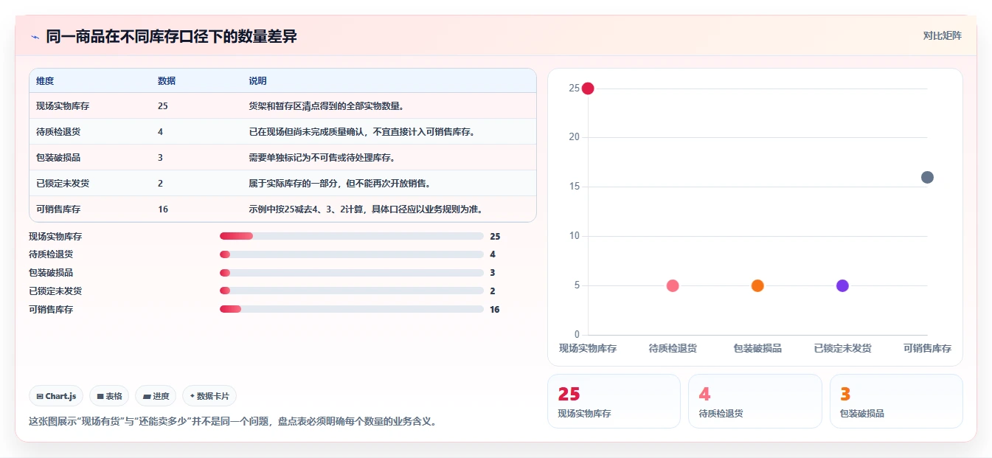Open the 3 包装破损品 data card
Screen dimensions: 992x458
pos(896,401)
